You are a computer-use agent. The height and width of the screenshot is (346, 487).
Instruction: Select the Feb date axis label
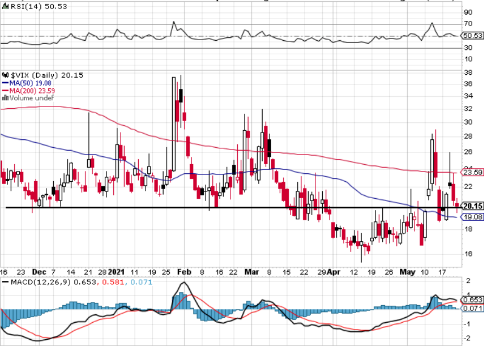[x=184, y=272]
